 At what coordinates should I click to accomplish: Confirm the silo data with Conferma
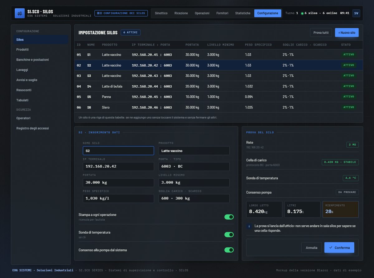[339, 247]
